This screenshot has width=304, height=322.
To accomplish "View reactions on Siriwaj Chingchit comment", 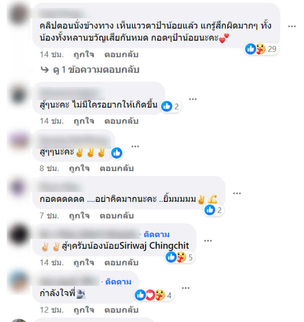I will (x=180, y=257).
